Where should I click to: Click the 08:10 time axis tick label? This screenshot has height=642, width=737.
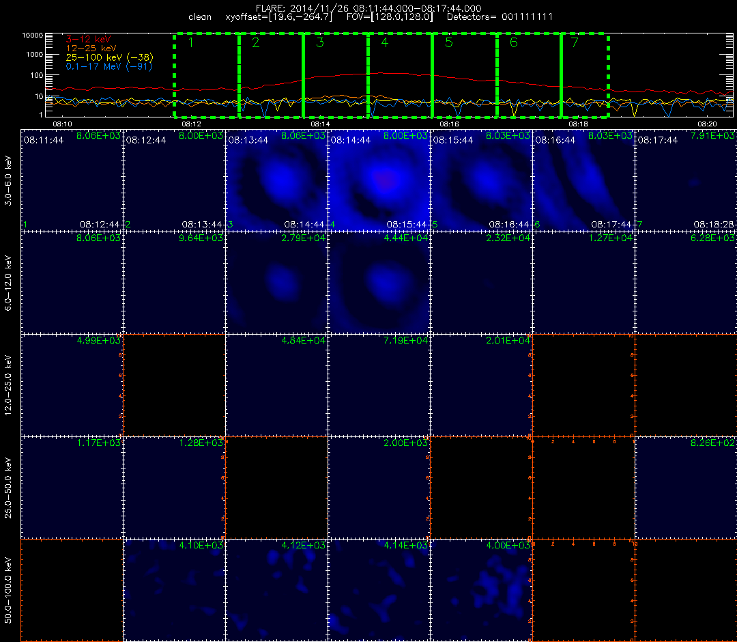(x=63, y=124)
